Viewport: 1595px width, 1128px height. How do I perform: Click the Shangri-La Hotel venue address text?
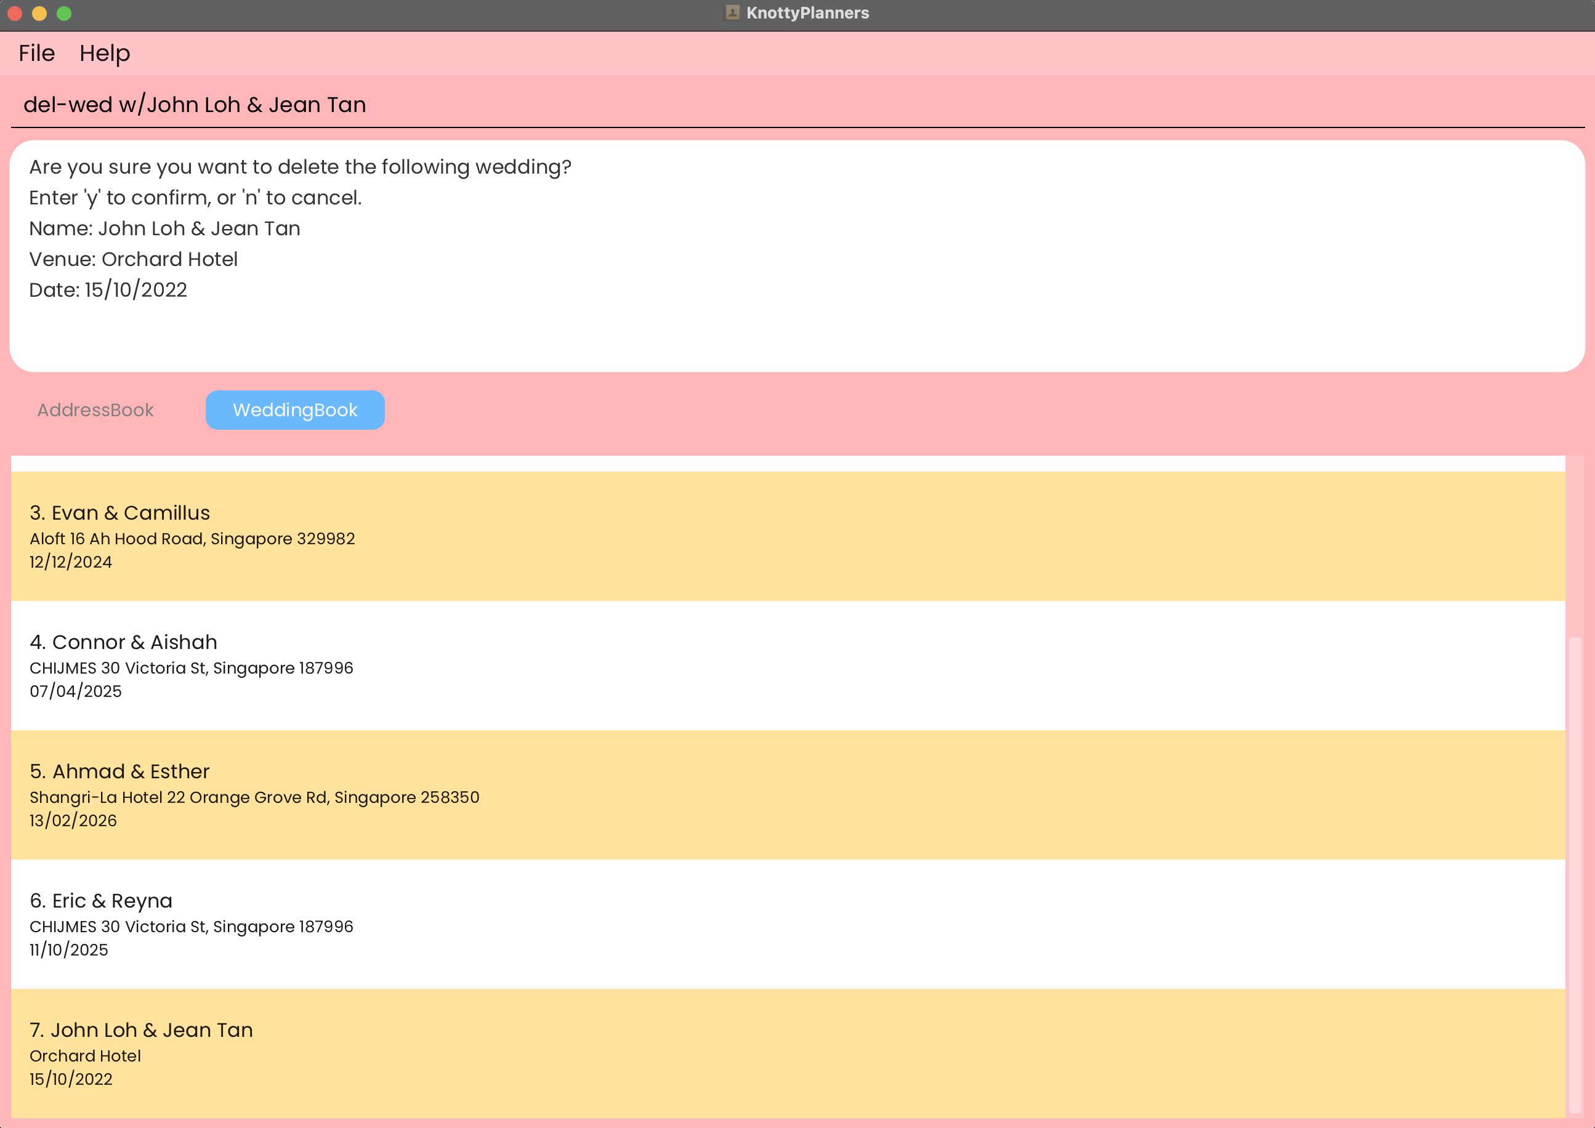click(254, 797)
